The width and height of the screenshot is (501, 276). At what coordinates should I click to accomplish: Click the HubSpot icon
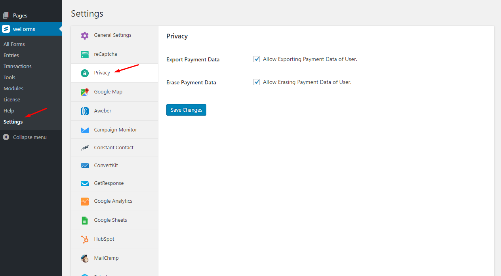click(x=85, y=239)
